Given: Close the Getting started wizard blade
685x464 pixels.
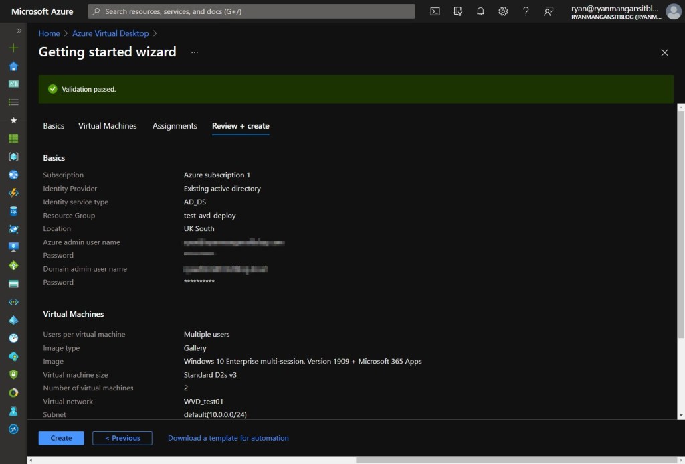Looking at the screenshot, I should (x=664, y=52).
